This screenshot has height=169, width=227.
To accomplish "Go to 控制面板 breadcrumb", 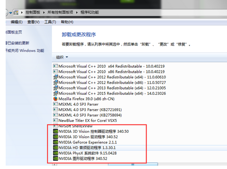I will [x=33, y=12].
